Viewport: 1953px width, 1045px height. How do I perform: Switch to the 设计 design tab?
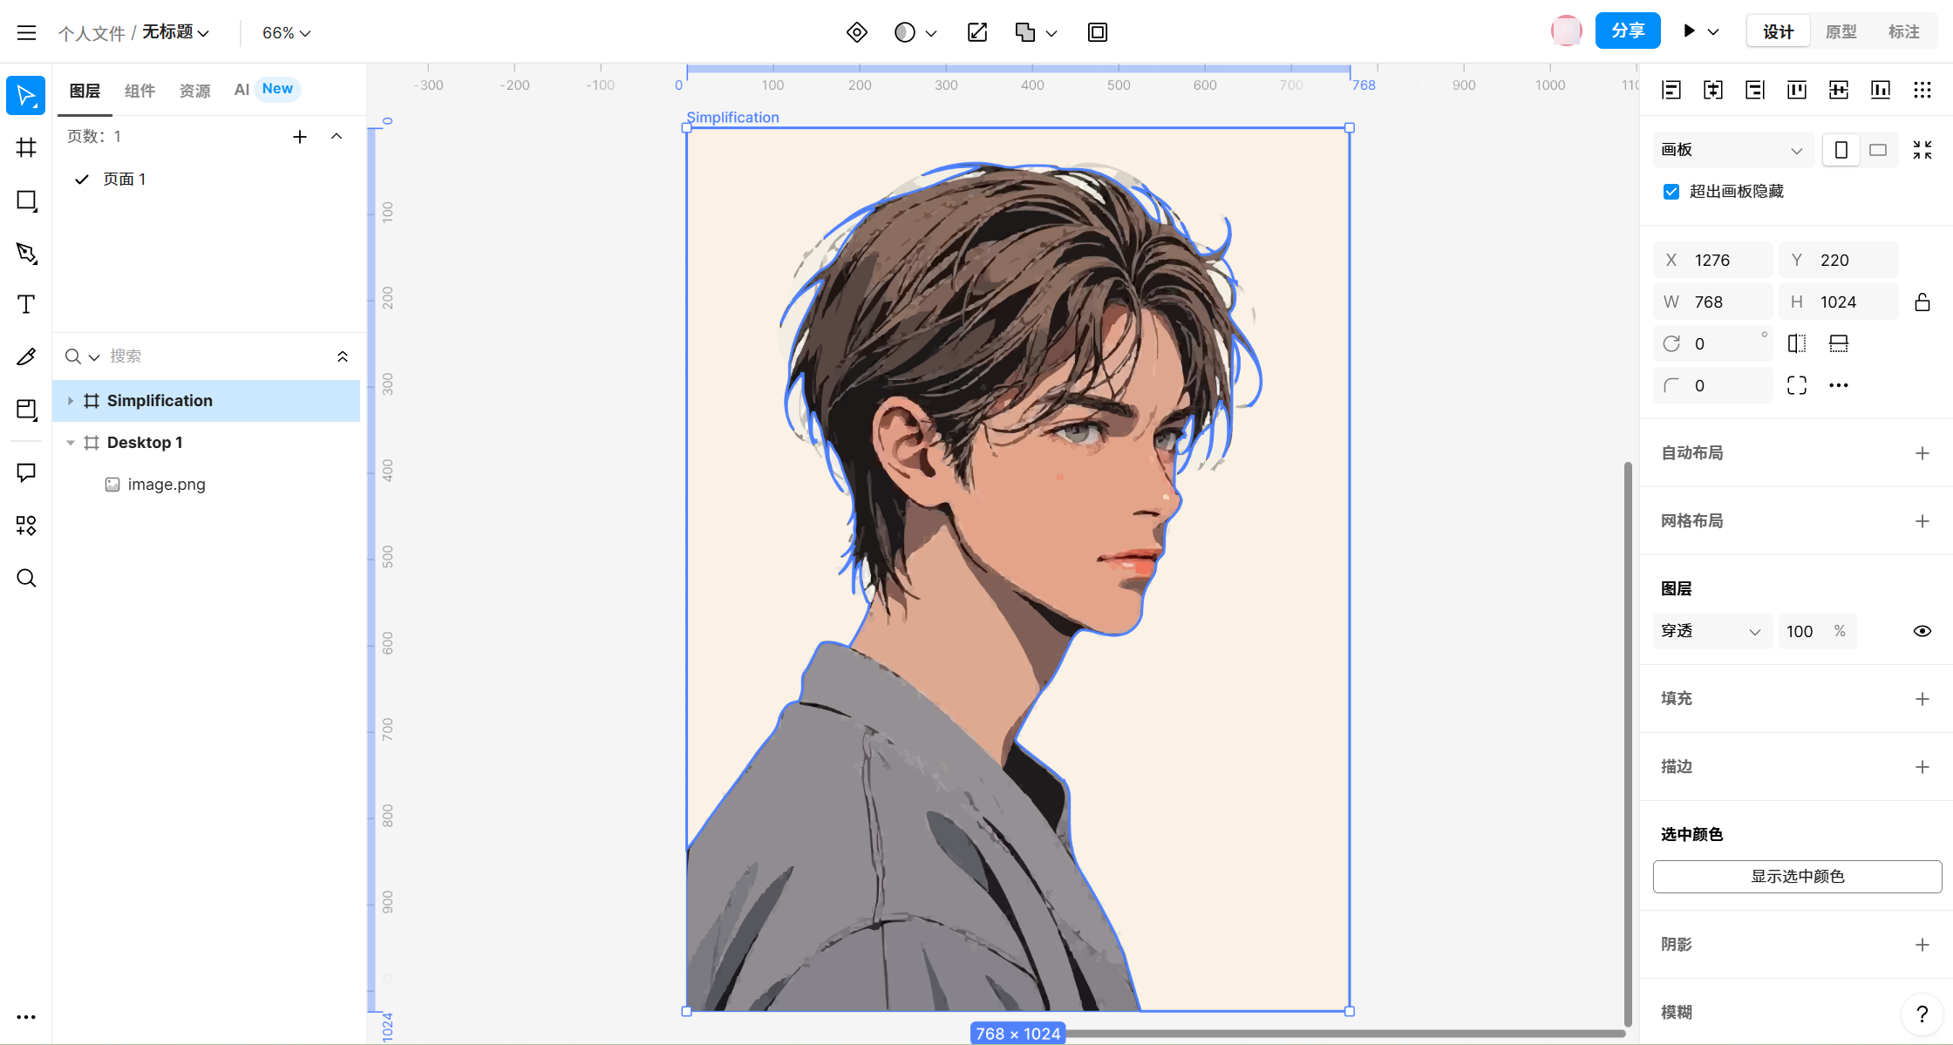[1779, 31]
